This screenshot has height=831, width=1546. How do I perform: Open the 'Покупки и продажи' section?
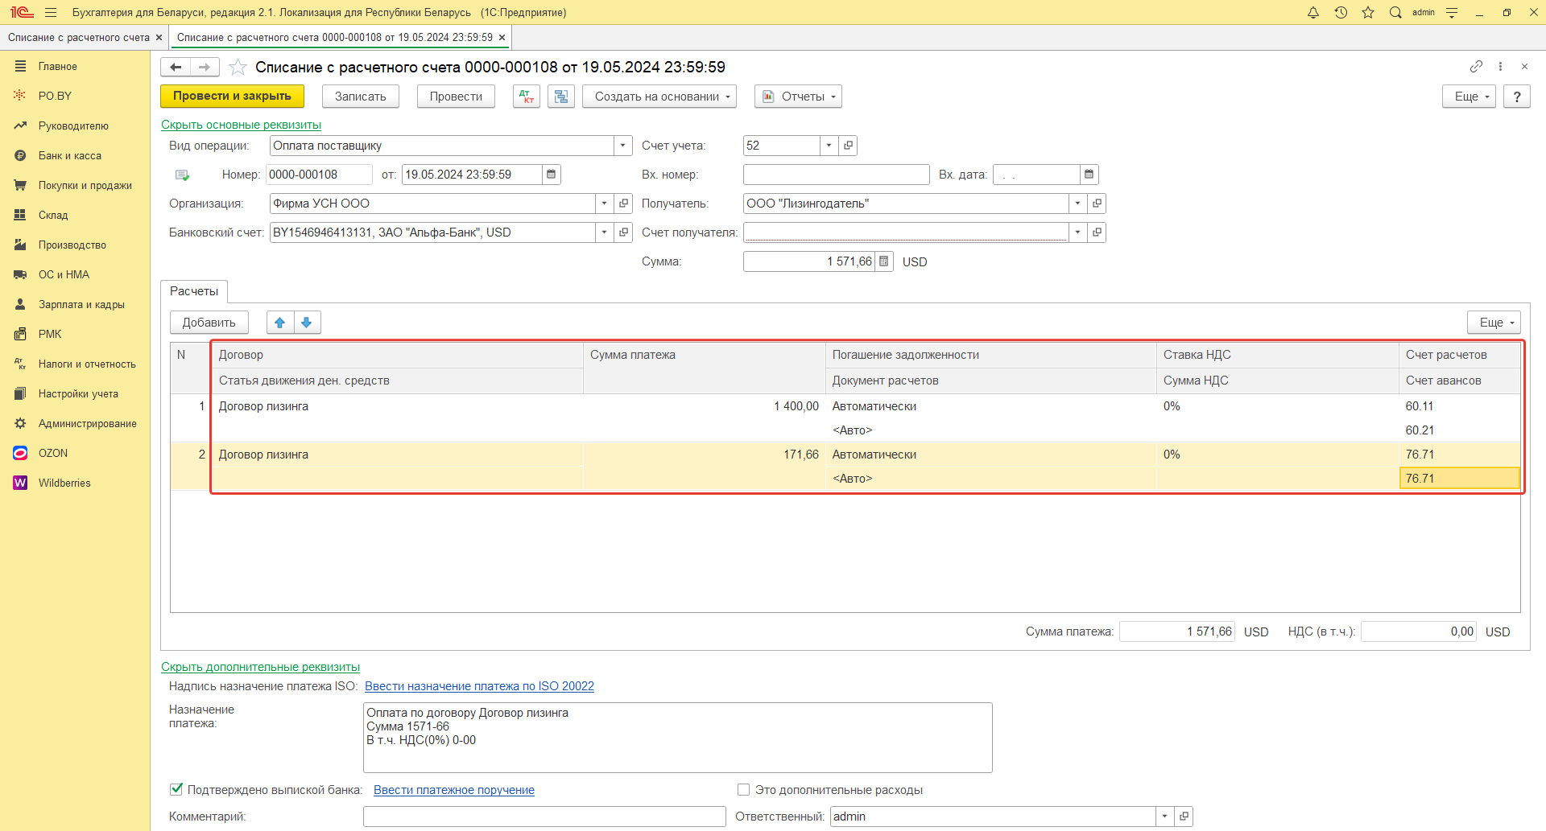[x=85, y=186]
